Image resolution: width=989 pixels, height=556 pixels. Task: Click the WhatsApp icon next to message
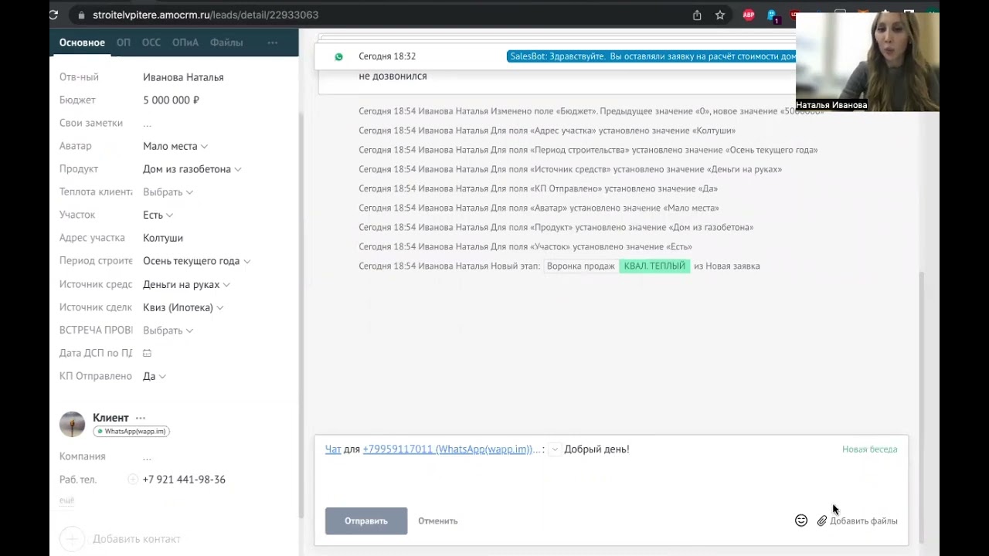pyautogui.click(x=338, y=57)
